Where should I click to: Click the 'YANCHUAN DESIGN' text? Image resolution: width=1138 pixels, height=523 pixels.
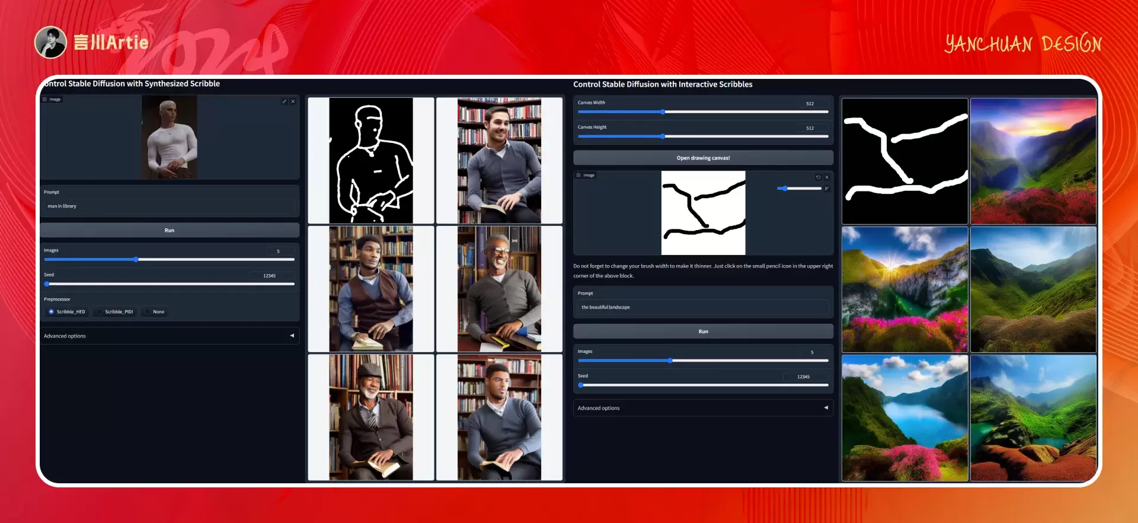pyautogui.click(x=1023, y=43)
